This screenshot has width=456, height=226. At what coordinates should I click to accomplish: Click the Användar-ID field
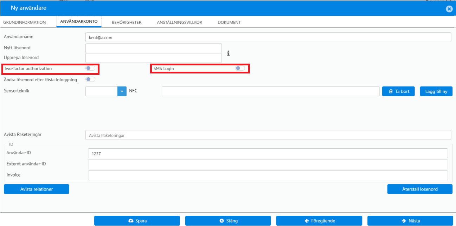[268, 153]
